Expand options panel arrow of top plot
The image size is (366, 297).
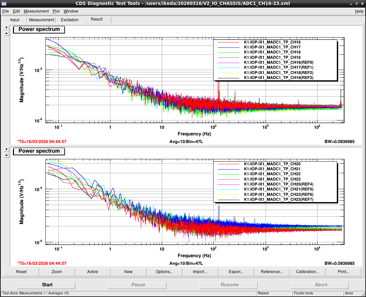(7, 27)
